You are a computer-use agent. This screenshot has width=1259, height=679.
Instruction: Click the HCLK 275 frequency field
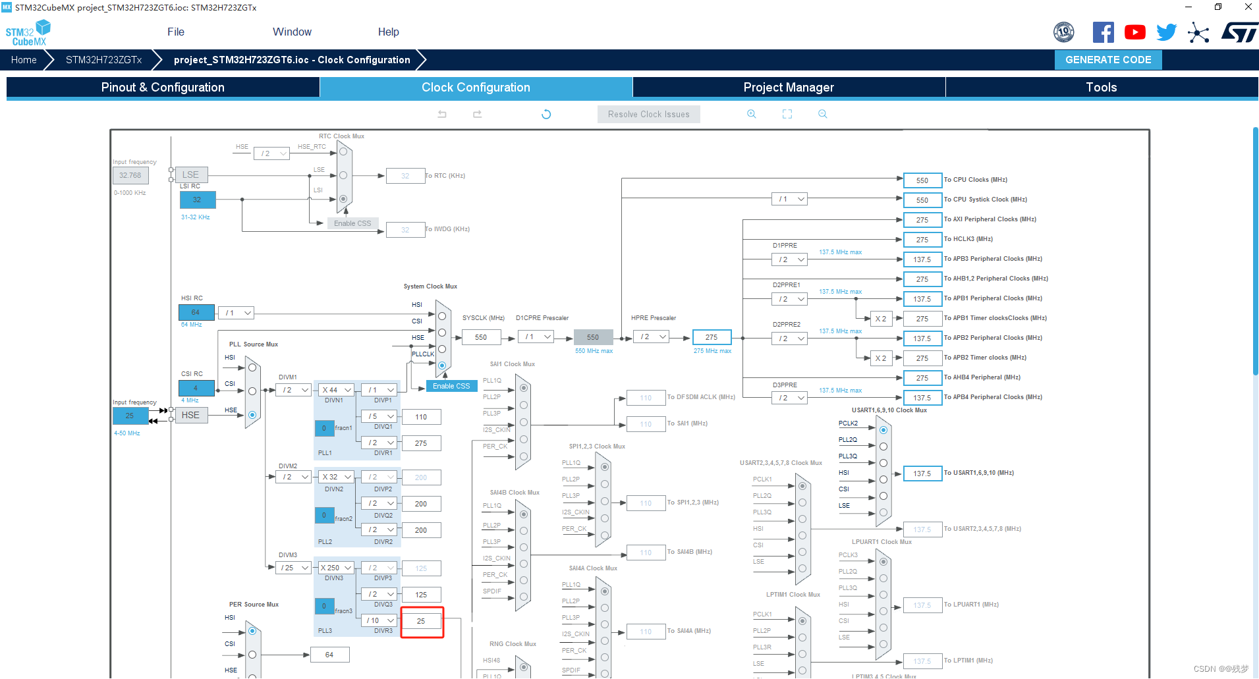[712, 337]
